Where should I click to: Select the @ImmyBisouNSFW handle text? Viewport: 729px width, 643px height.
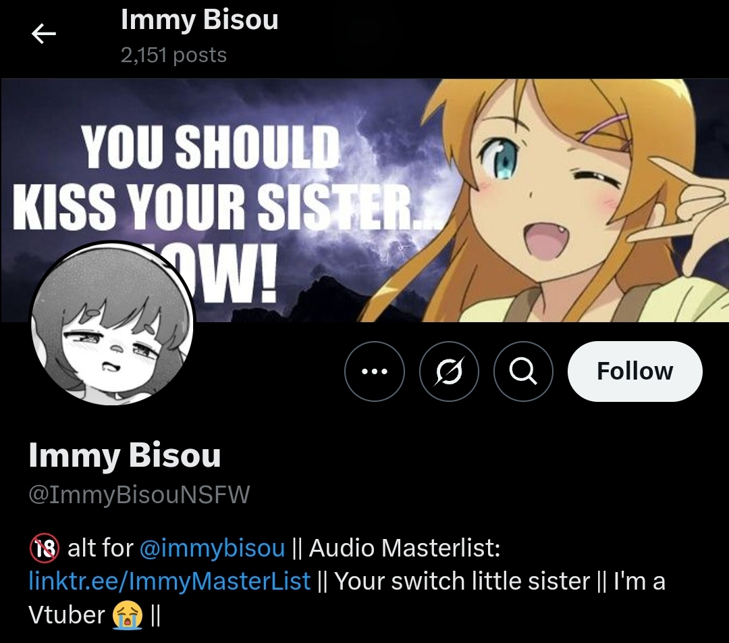tap(139, 494)
